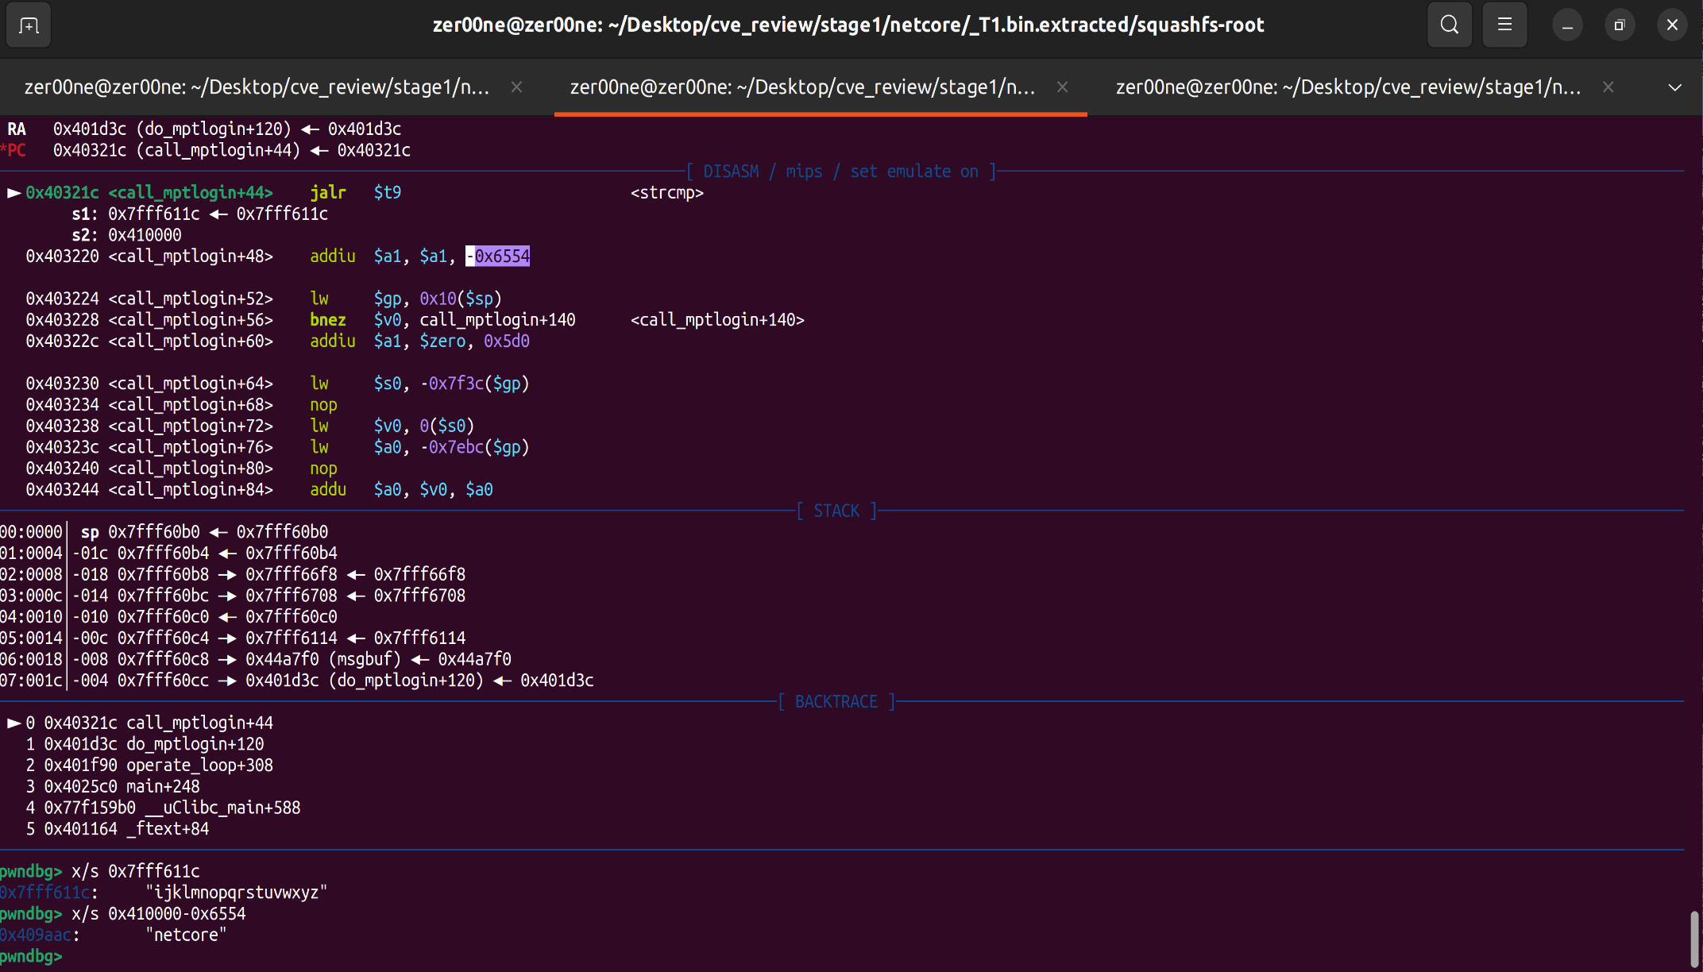Switch to the first terminal tab
Screen dimensions: 1703x972
coord(257,87)
